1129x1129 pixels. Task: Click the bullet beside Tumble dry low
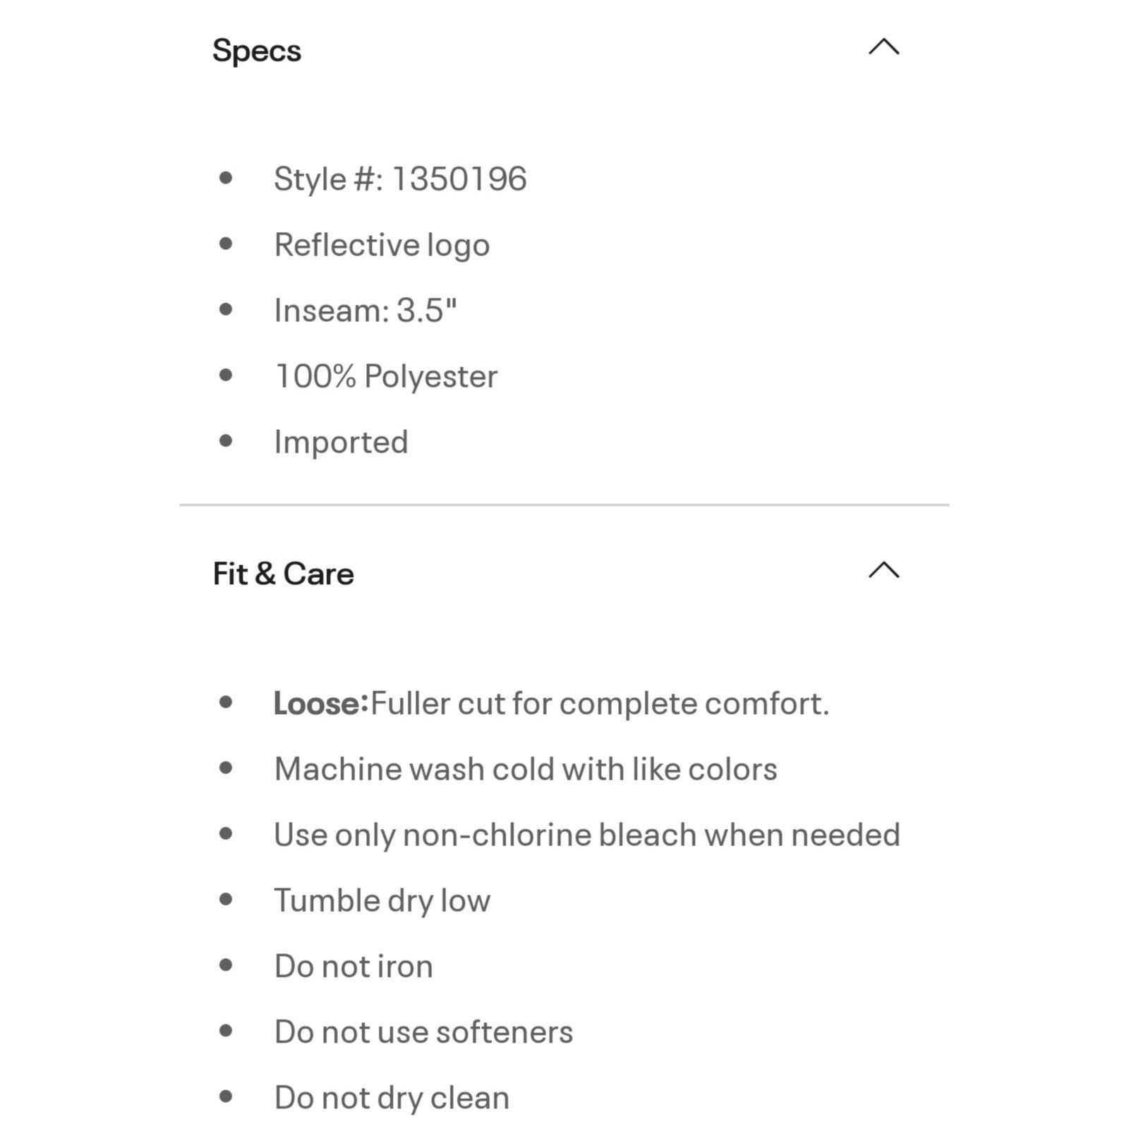click(226, 900)
